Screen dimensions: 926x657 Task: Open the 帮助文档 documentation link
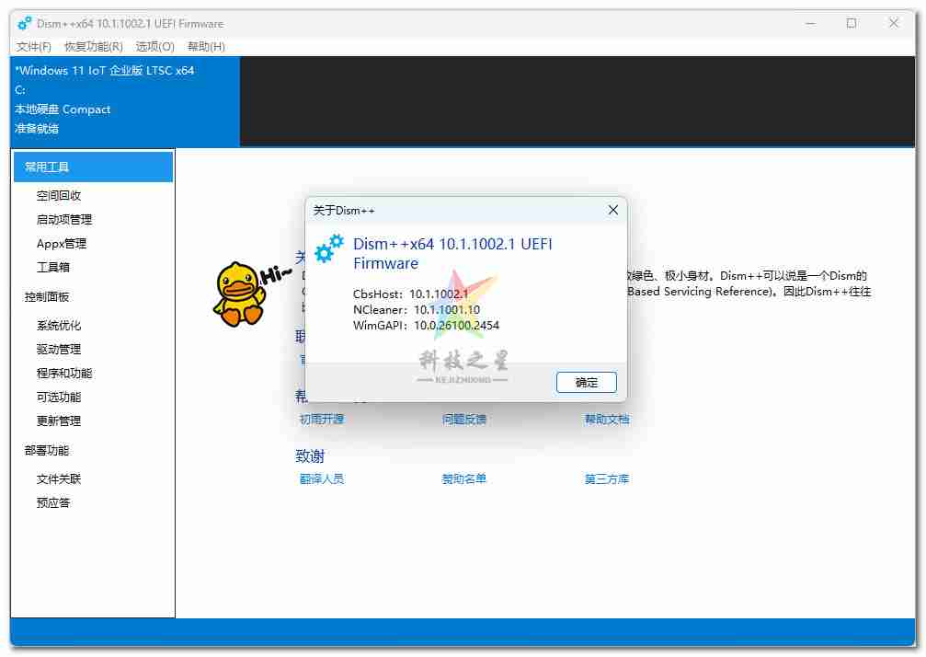606,418
